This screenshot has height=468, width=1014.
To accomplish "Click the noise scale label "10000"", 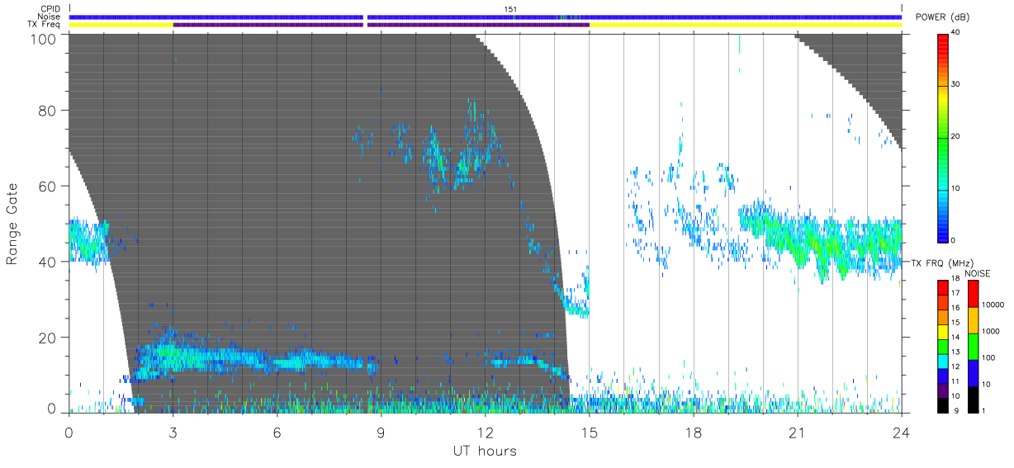I will coord(993,305).
